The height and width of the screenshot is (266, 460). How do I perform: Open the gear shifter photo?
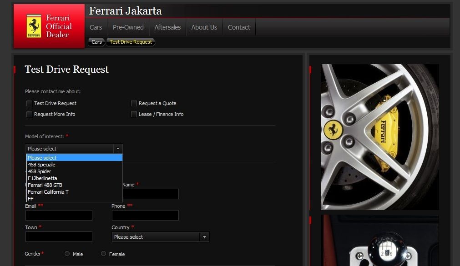(x=380, y=241)
